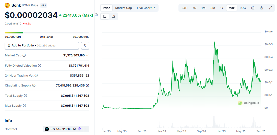Open Circulating Supply label info icon
Viewport: 277px width, 135px height.
[34, 85]
